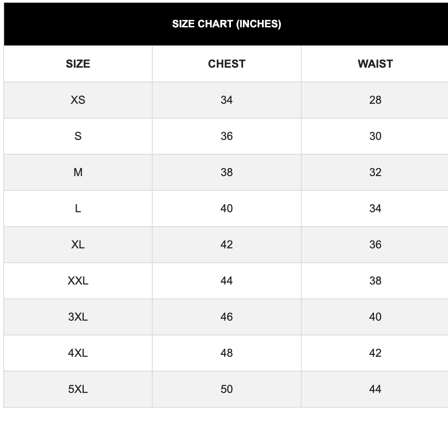Click the chest value for size XS
Image resolution: width=448 pixels, height=430 pixels.
pos(226,100)
